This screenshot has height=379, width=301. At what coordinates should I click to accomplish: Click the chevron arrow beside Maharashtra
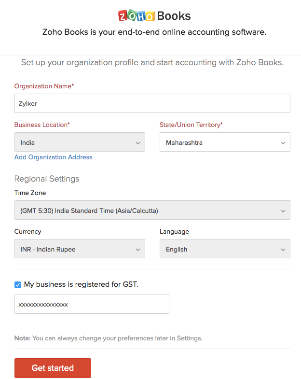tap(283, 143)
